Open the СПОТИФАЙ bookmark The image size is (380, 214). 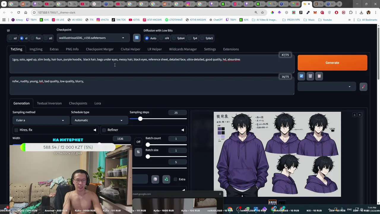click(174, 20)
